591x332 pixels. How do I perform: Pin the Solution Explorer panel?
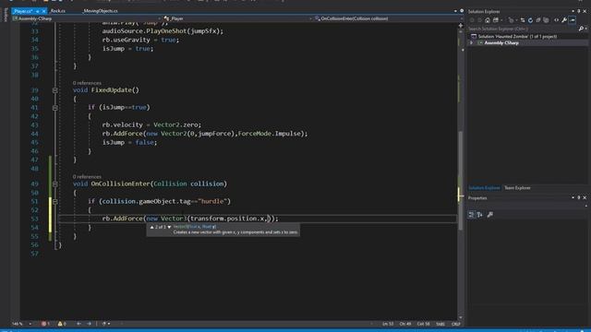[x=579, y=11]
